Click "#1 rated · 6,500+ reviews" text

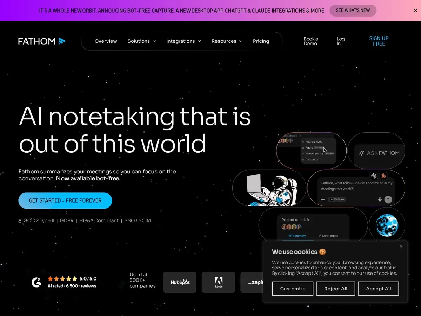72,286
